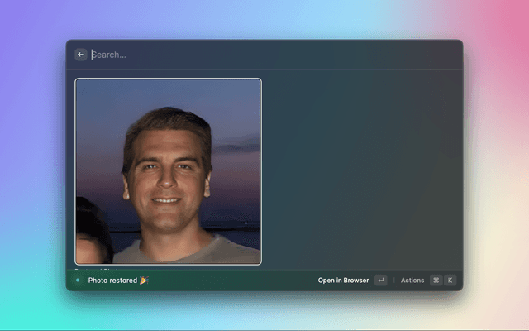This screenshot has width=529, height=331.
Task: Click the green status dot indicator
Action: pyautogui.click(x=78, y=281)
